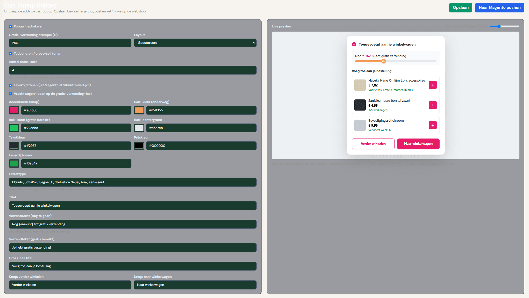Image resolution: width=529 pixels, height=298 pixels.
Task: Click Verzendtekst (nog te gaan) field
Action: (133, 224)
